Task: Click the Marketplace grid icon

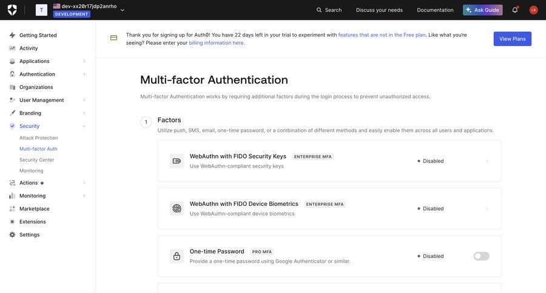Action: click(12, 208)
